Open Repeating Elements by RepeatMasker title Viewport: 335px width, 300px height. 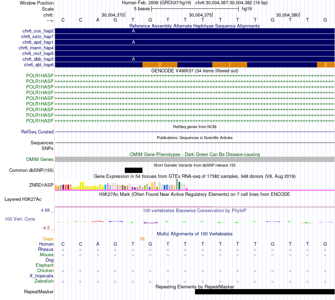point(195,287)
